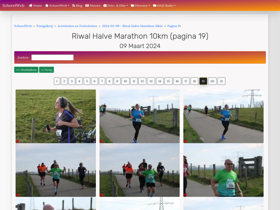Open photo of blue-shirt runner beside metal gate
The image size is (280, 210).
[139, 116]
